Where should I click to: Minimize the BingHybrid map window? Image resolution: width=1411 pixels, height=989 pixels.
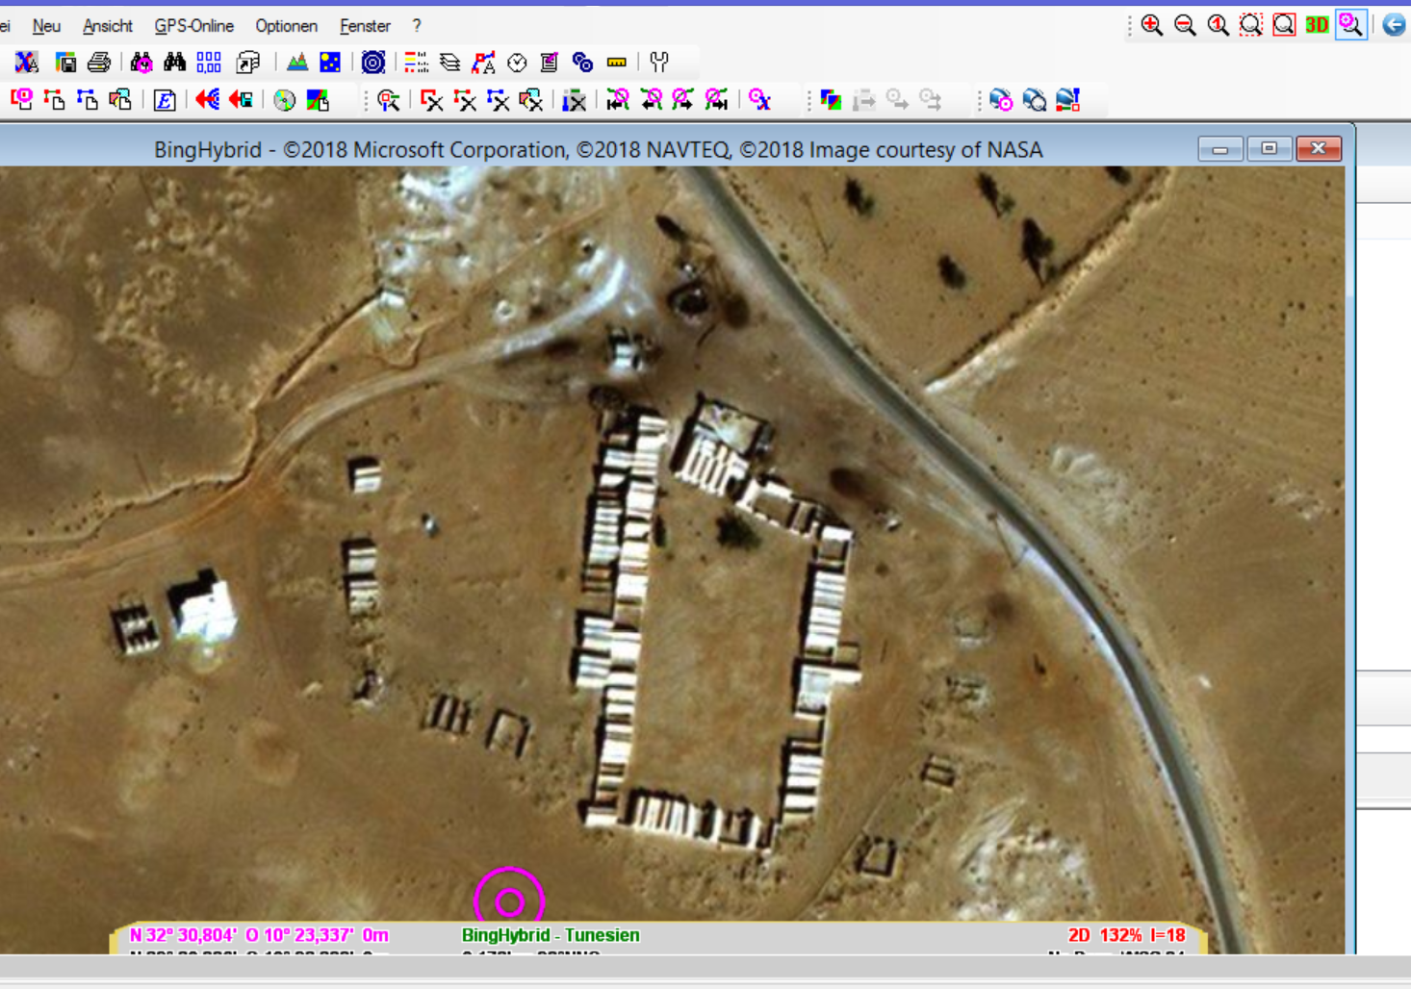(x=1219, y=149)
